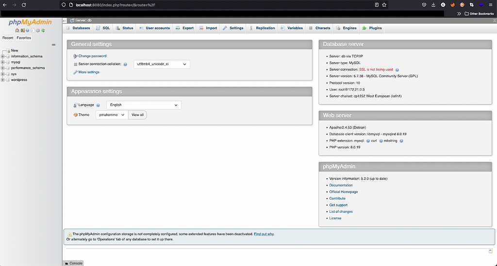Select wordpress database name in tree
Viewport: 497px width, 266px height.
(19, 80)
